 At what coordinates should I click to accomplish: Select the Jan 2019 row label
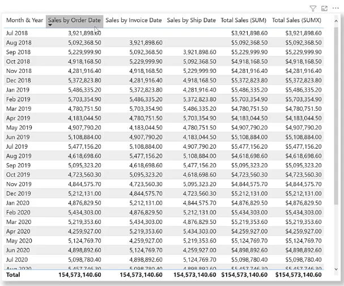click(x=18, y=90)
